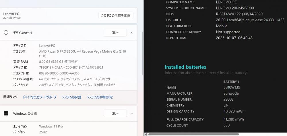Click the info icon beside デバイスの仕様
The width and height of the screenshot is (287, 136).
pos(6,32)
